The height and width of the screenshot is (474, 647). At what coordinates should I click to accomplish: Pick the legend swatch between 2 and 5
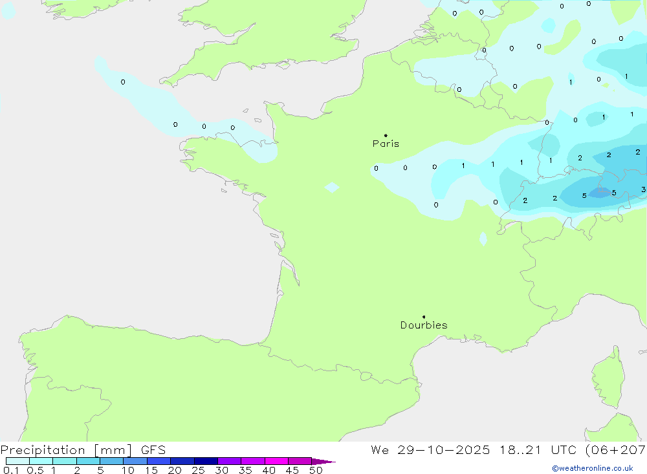tap(88, 461)
